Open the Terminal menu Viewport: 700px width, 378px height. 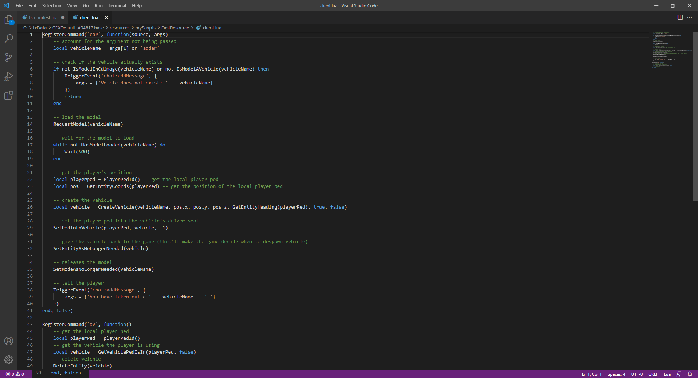coord(117,5)
